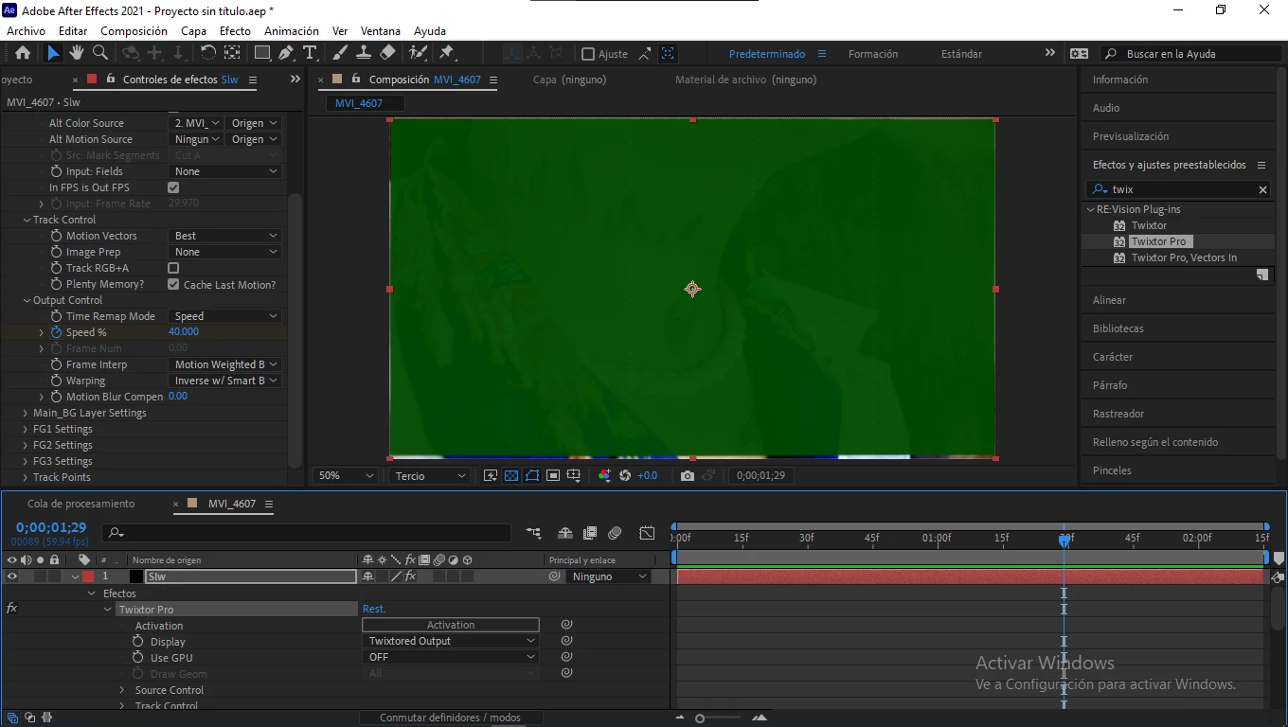
Task: Select the Hand tool
Action: coord(76,53)
